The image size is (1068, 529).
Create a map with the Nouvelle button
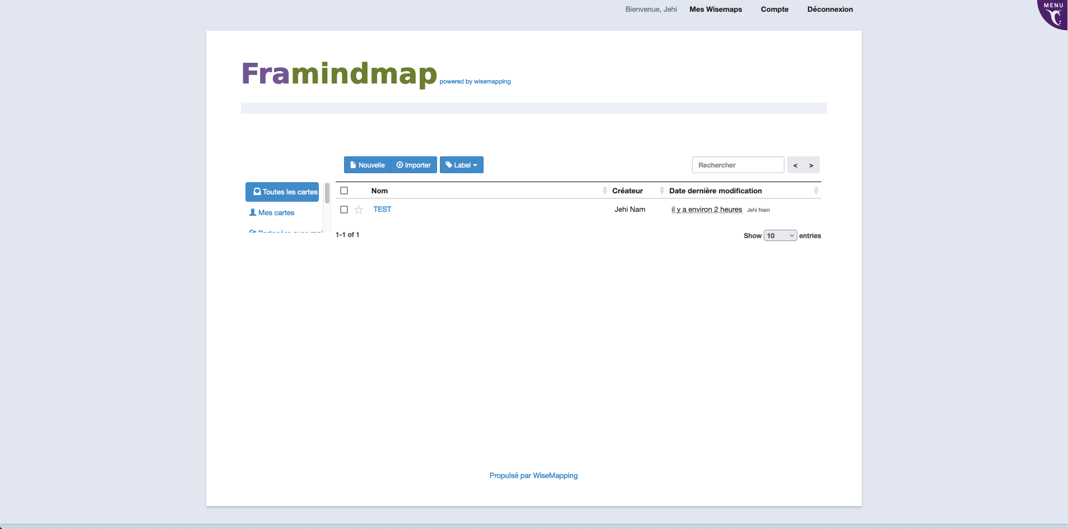(x=367, y=165)
